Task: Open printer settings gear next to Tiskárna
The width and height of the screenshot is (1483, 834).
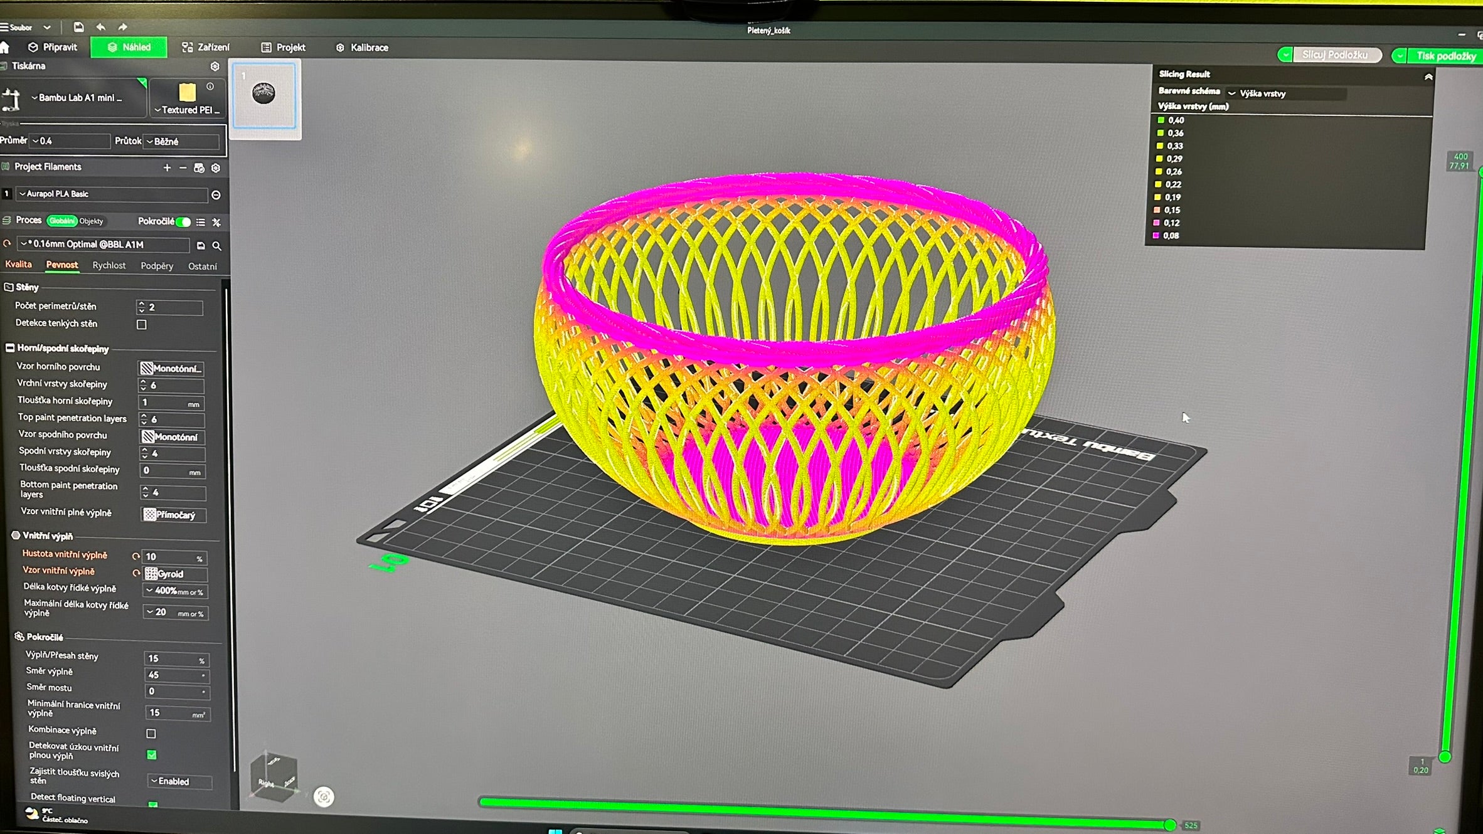Action: (215, 66)
